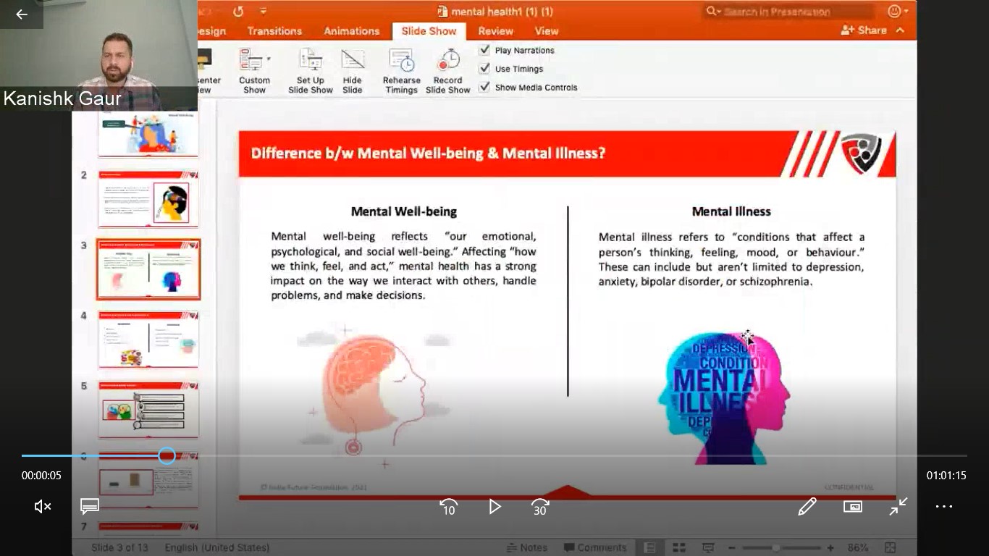
Task: Select the Slide Show tab
Action: point(429,31)
